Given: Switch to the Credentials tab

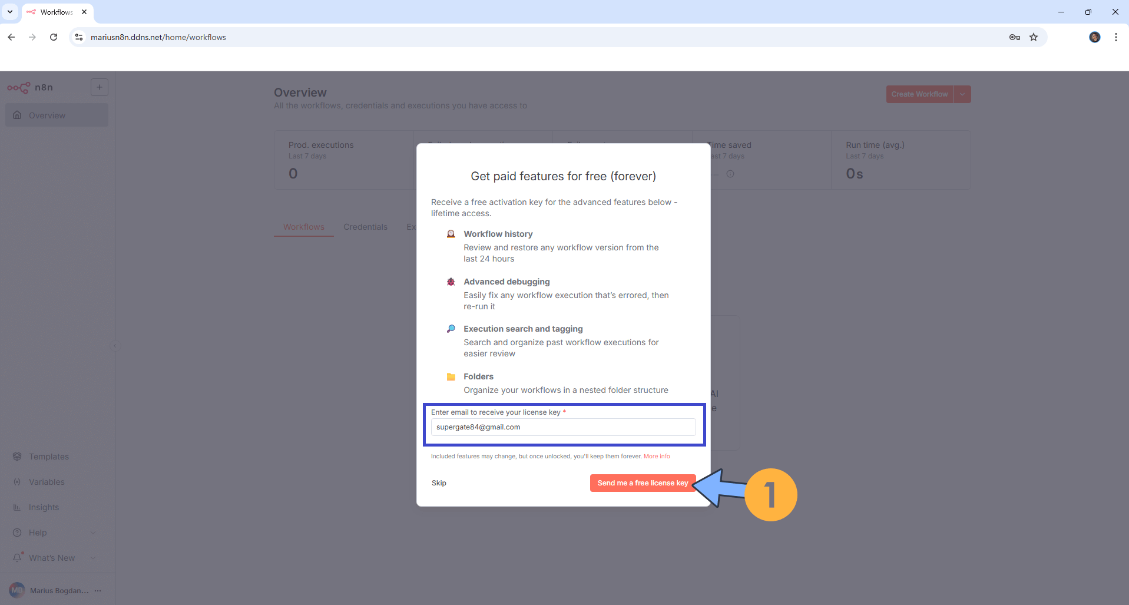Looking at the screenshot, I should pyautogui.click(x=366, y=227).
